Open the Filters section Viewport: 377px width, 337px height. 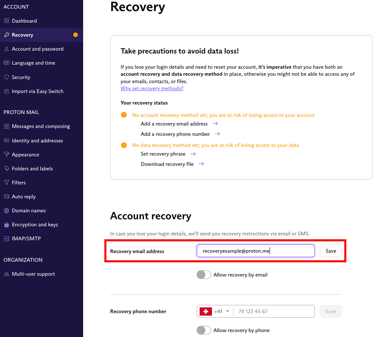[x=18, y=182]
